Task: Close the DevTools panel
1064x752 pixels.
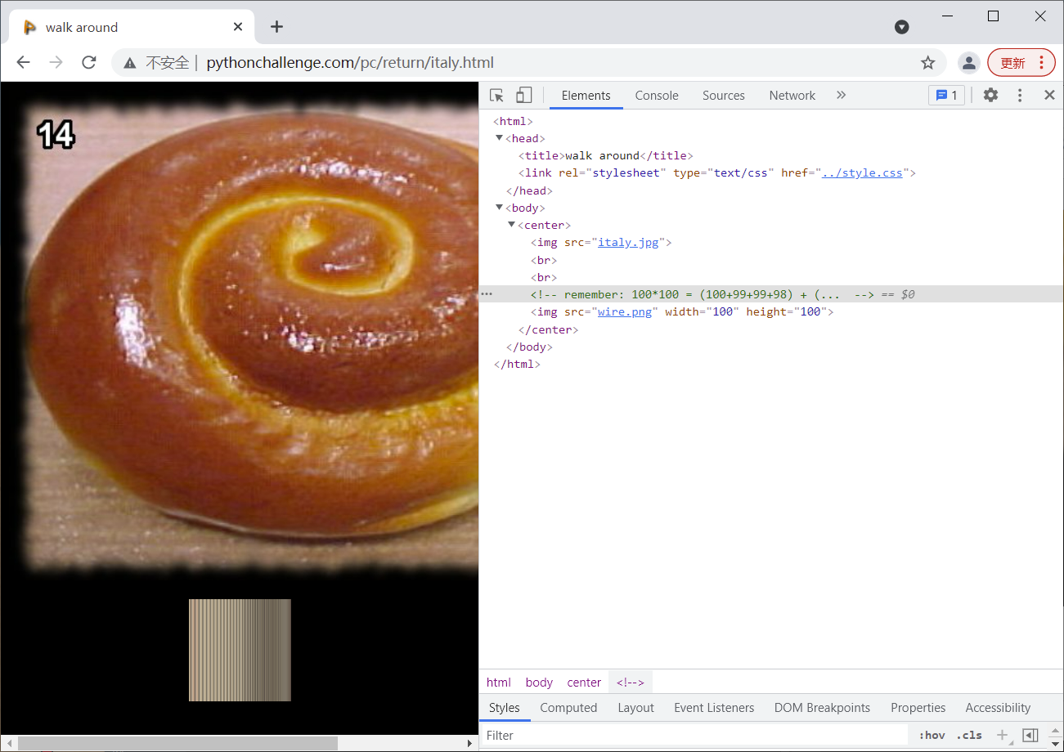Action: pyautogui.click(x=1049, y=96)
